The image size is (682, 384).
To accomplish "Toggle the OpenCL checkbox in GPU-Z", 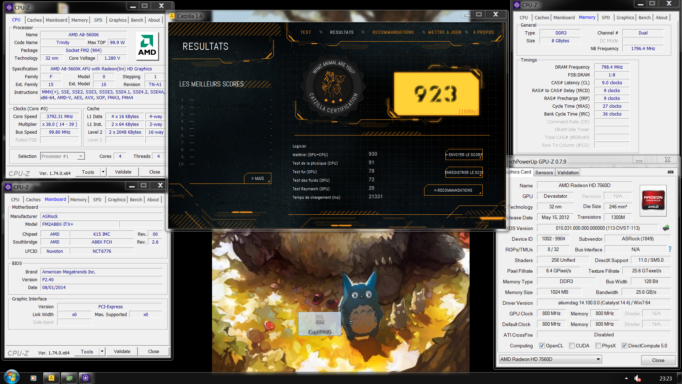I will coord(542,346).
